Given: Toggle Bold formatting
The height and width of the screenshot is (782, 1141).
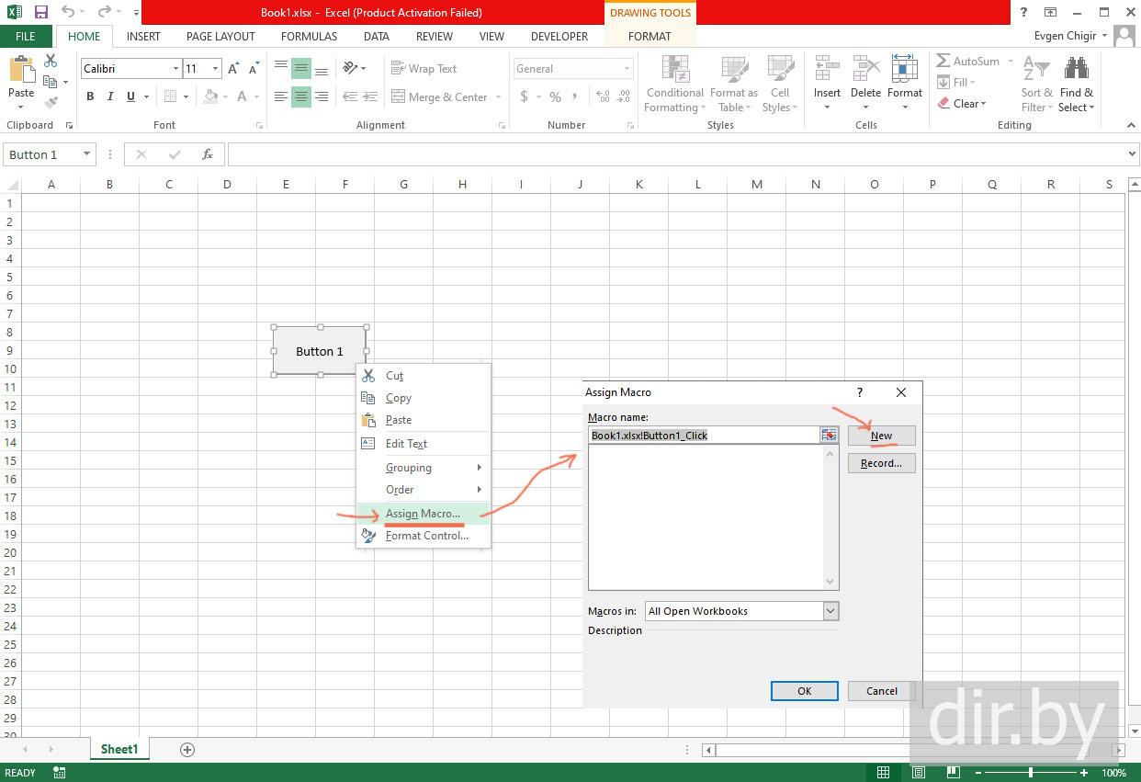Looking at the screenshot, I should tap(90, 96).
